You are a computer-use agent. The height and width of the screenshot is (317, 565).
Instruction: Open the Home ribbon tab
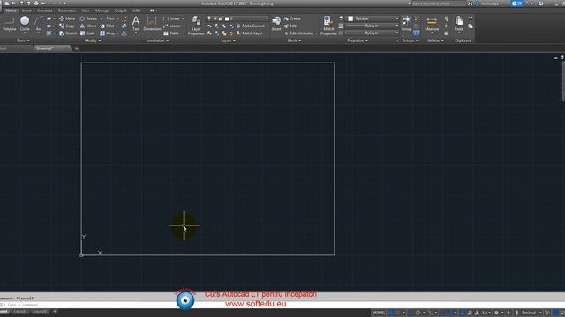(11, 11)
